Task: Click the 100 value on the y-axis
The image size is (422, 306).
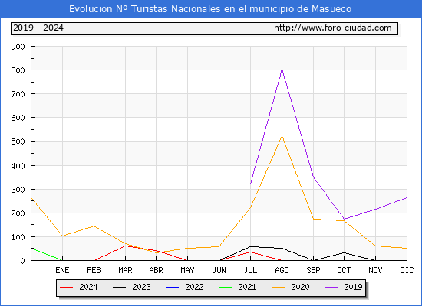Action: [x=18, y=237]
